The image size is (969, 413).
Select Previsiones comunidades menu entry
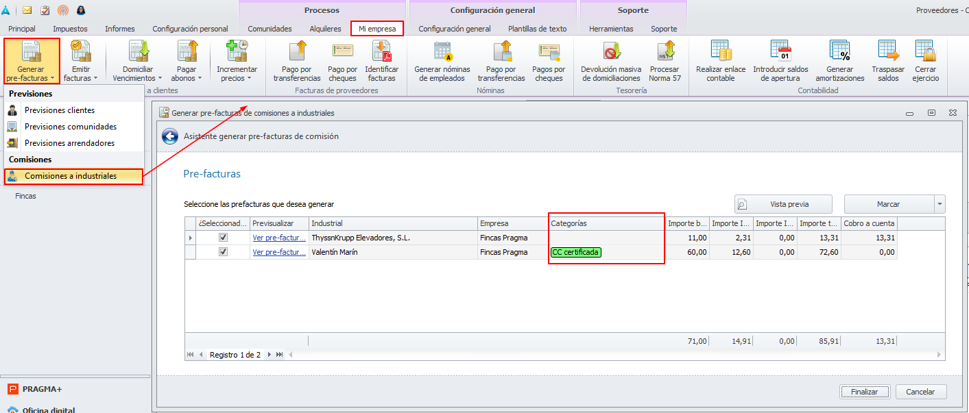[71, 127]
